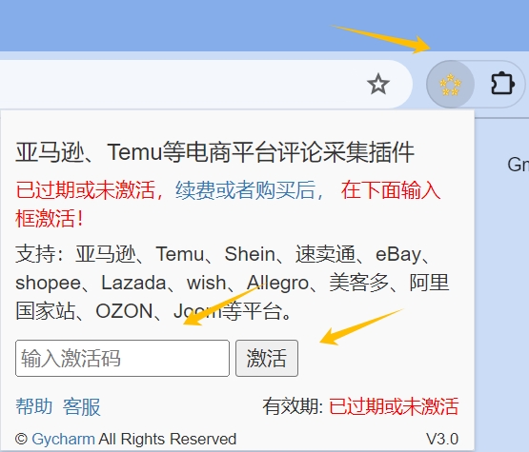Open the Extensions puzzle piece menu
This screenshot has height=452, width=529.
pyautogui.click(x=502, y=84)
